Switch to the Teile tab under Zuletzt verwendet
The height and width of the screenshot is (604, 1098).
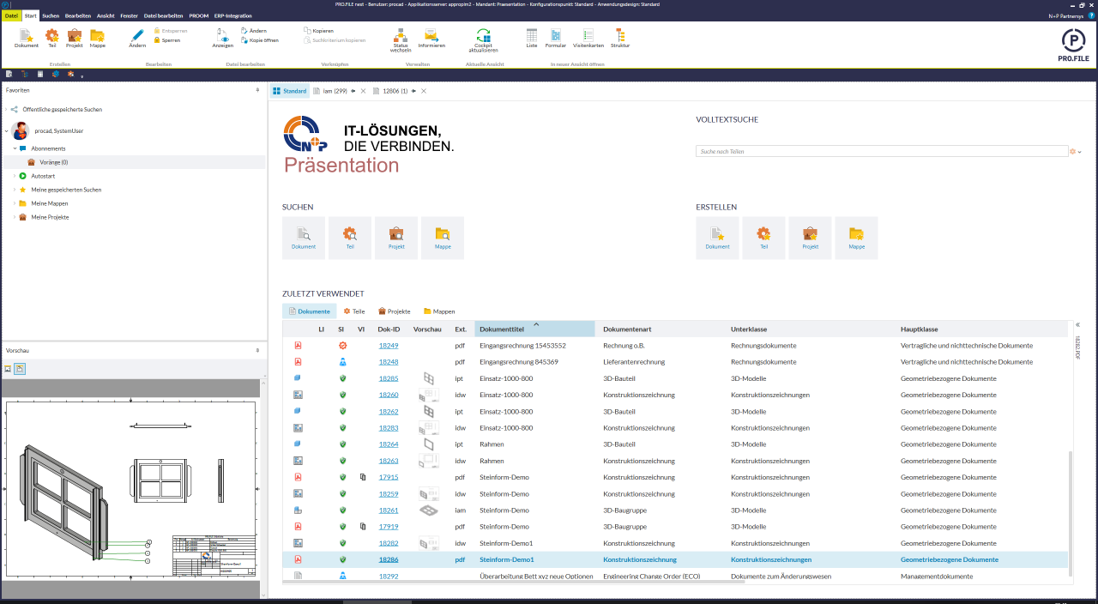pos(354,311)
